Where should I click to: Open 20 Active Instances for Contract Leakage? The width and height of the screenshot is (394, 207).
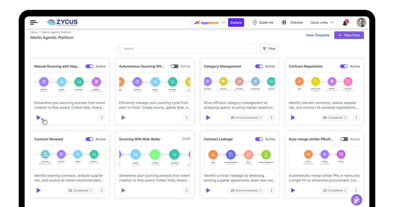[246, 190]
